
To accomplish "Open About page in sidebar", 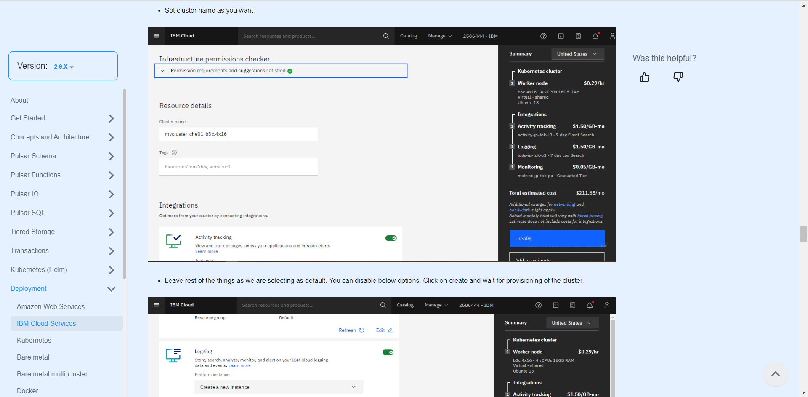I will 19,100.
